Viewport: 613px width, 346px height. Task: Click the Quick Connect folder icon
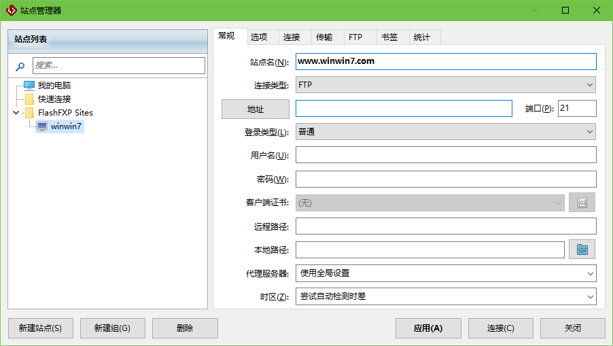pyautogui.click(x=29, y=99)
